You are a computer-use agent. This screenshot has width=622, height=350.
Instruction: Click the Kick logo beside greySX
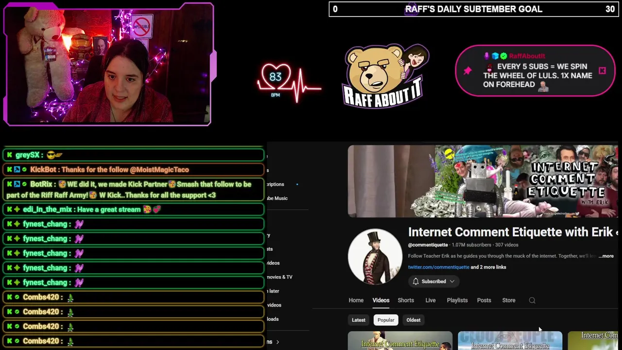coord(9,155)
